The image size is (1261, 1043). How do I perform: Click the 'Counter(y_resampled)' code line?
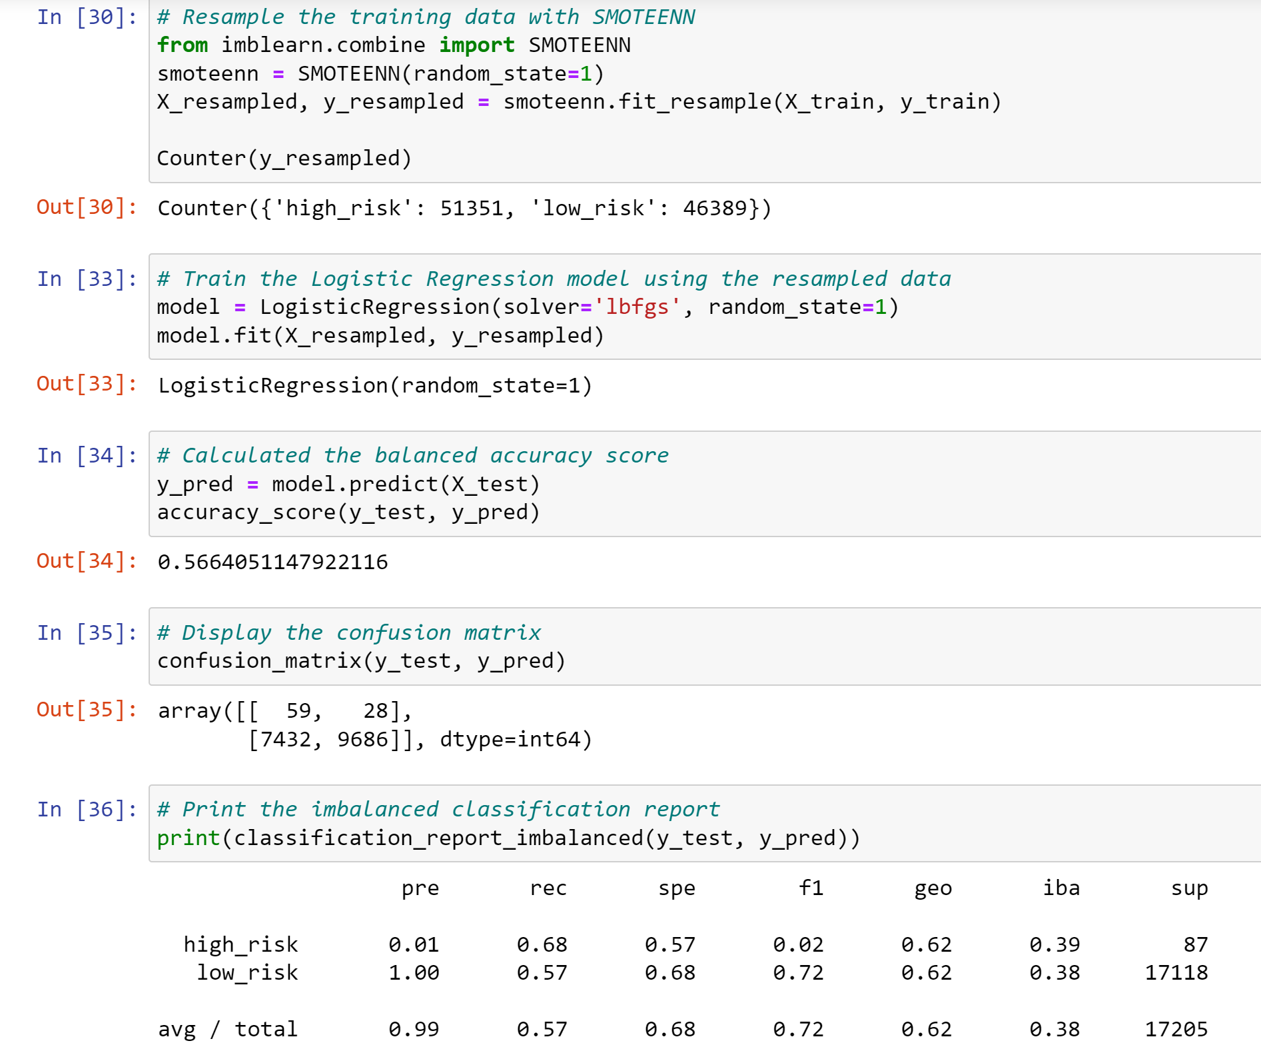pyautogui.click(x=284, y=159)
